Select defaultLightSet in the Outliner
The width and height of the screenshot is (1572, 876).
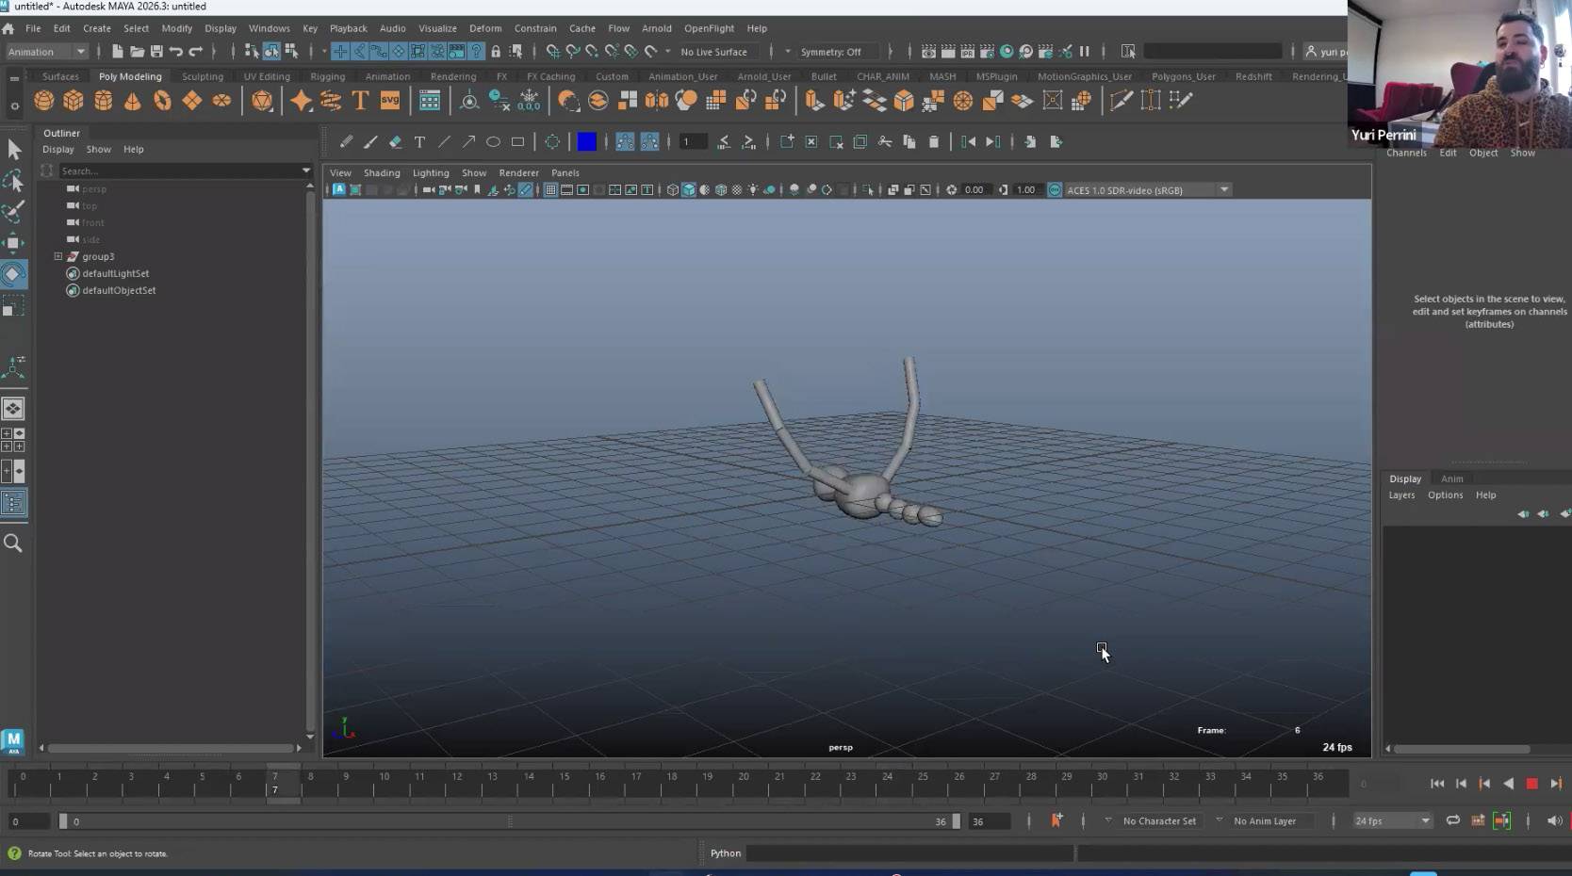pos(115,273)
